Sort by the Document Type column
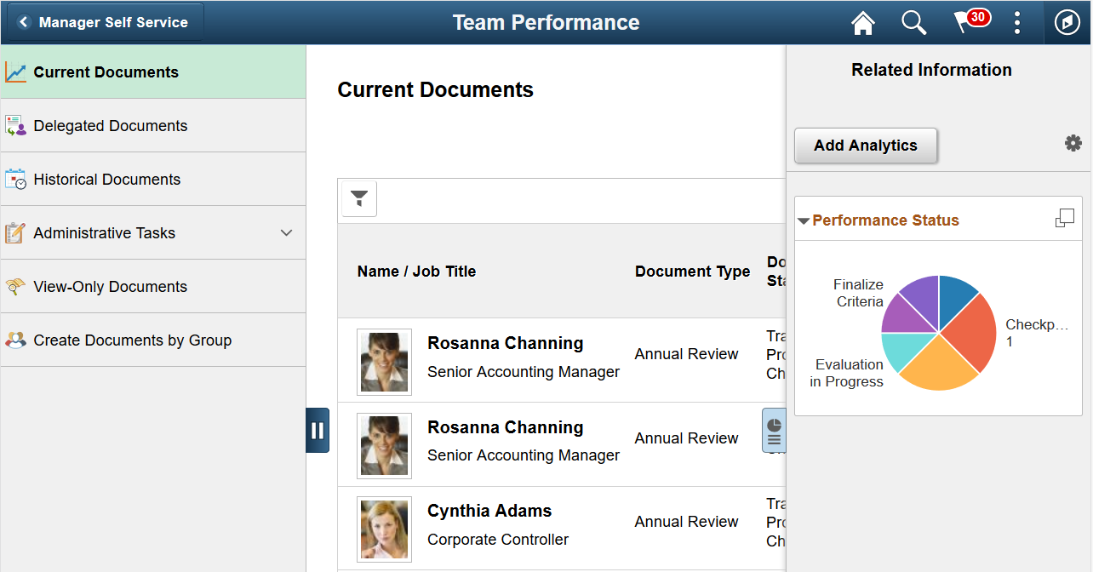 coord(692,272)
